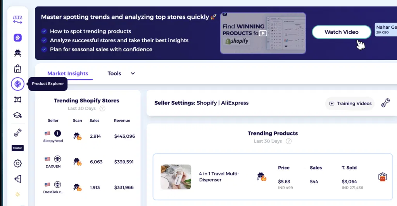This screenshot has height=206, width=397.
Task: Click the Seller Settings: Shopify | AliExpress label
Action: (201, 103)
